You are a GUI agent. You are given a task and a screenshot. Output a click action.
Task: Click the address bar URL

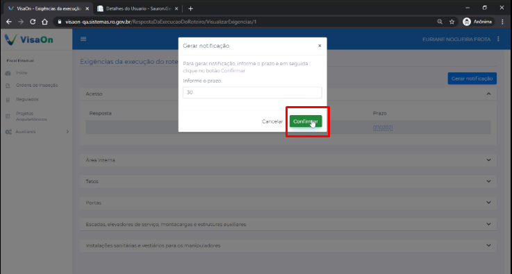pyautogui.click(x=160, y=22)
